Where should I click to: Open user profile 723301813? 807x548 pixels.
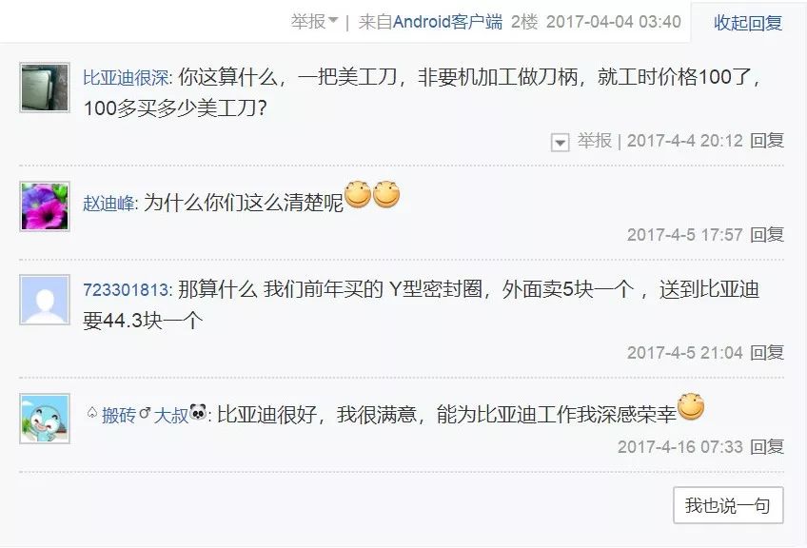pos(126,289)
